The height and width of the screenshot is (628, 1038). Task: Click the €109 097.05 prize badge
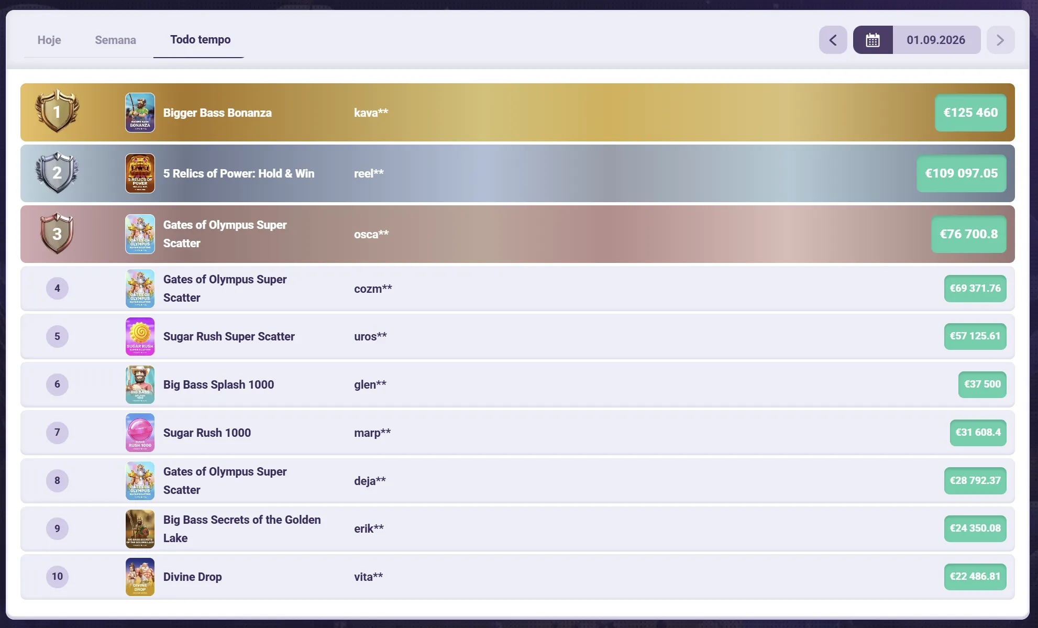pyautogui.click(x=962, y=173)
